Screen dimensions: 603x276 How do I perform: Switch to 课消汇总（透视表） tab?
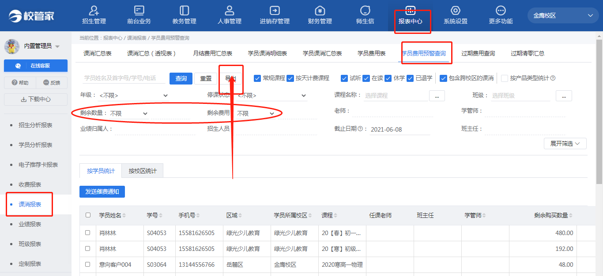pos(152,53)
